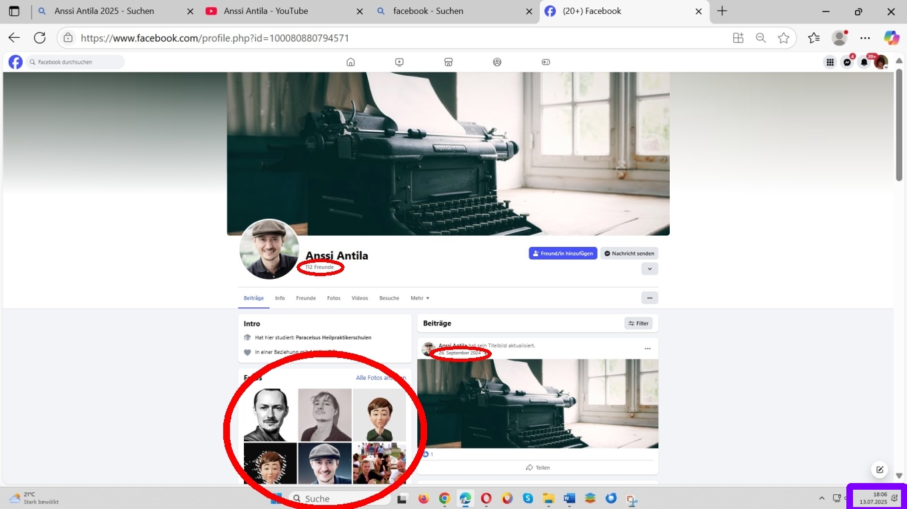The width and height of the screenshot is (907, 509).
Task: Open the Facebook Messenger icon
Action: point(847,63)
